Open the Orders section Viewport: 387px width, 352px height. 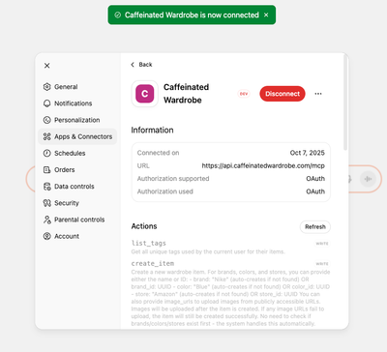coord(77,170)
